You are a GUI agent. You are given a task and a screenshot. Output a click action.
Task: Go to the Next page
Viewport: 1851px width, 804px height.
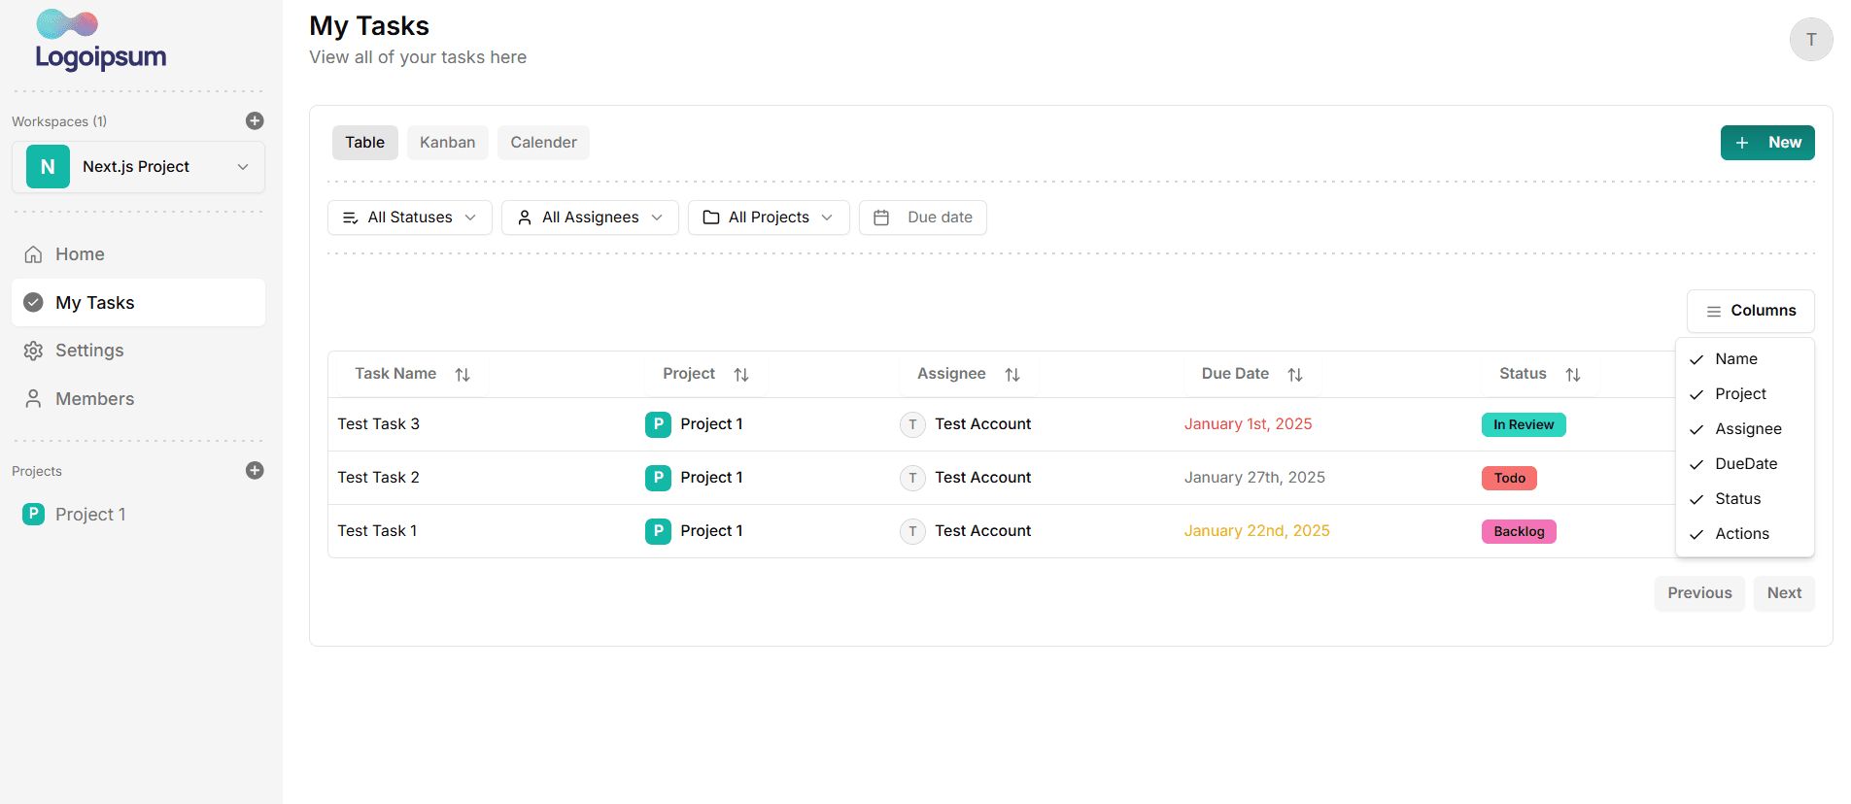[1784, 593]
